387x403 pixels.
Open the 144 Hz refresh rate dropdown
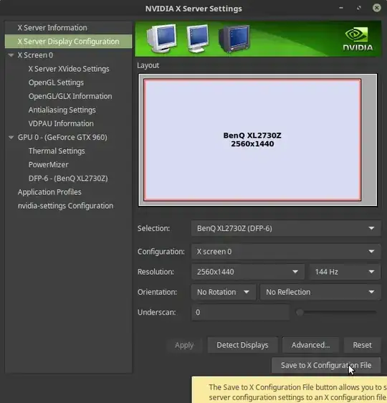pyautogui.click(x=345, y=272)
